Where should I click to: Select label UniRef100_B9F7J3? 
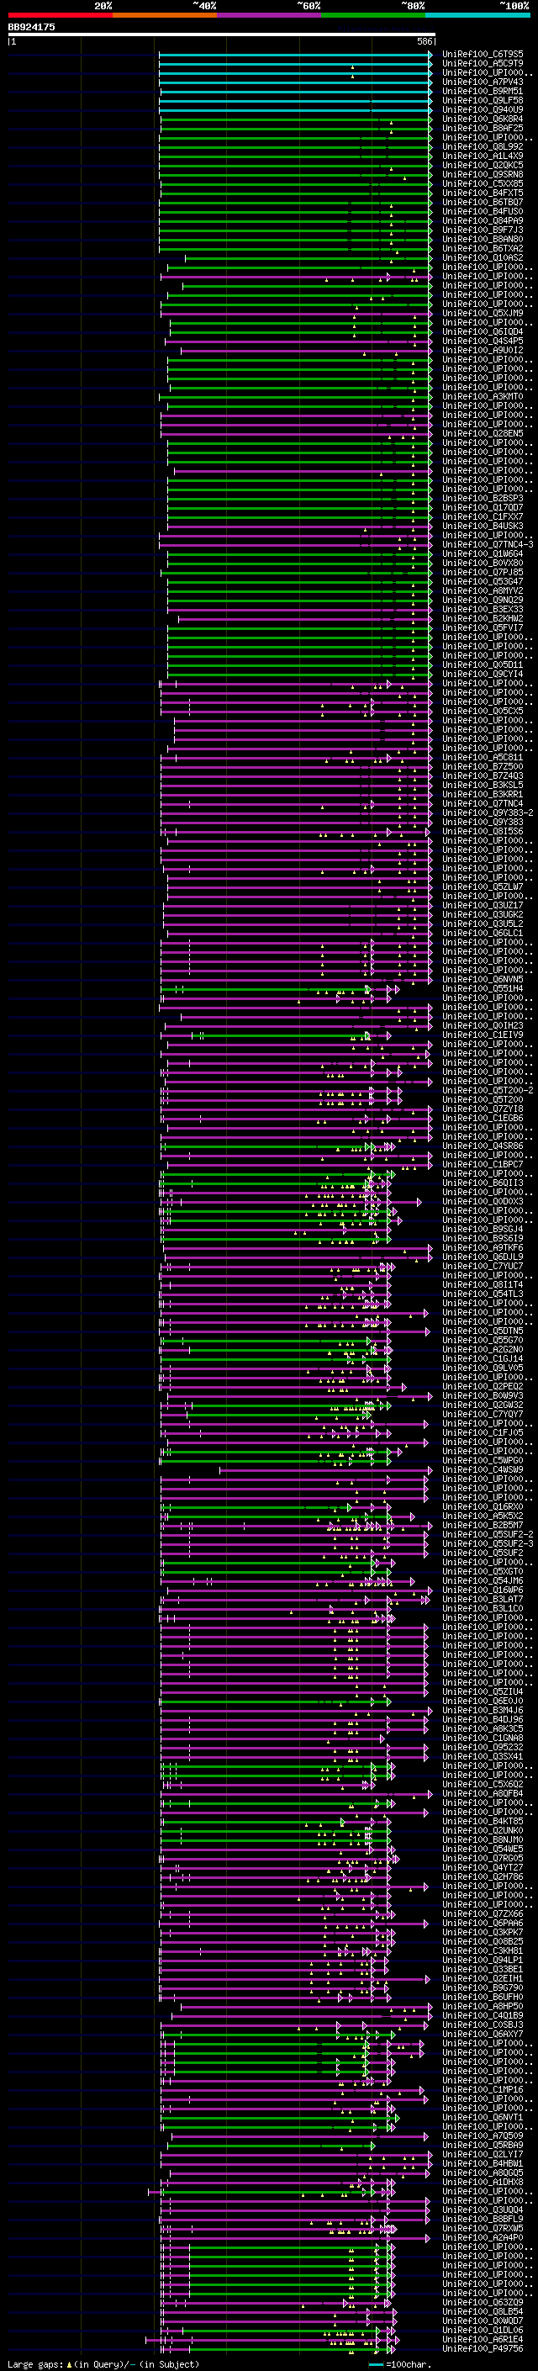pyautogui.click(x=483, y=230)
